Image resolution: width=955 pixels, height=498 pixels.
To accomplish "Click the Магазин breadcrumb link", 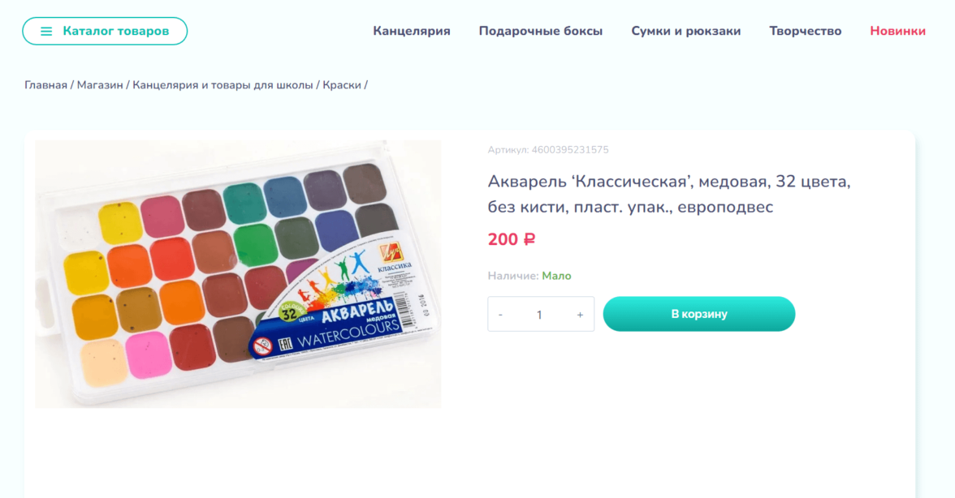I will (100, 84).
